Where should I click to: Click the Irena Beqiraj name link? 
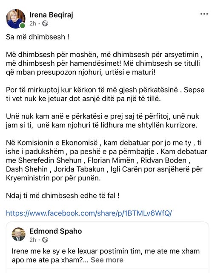51,15
